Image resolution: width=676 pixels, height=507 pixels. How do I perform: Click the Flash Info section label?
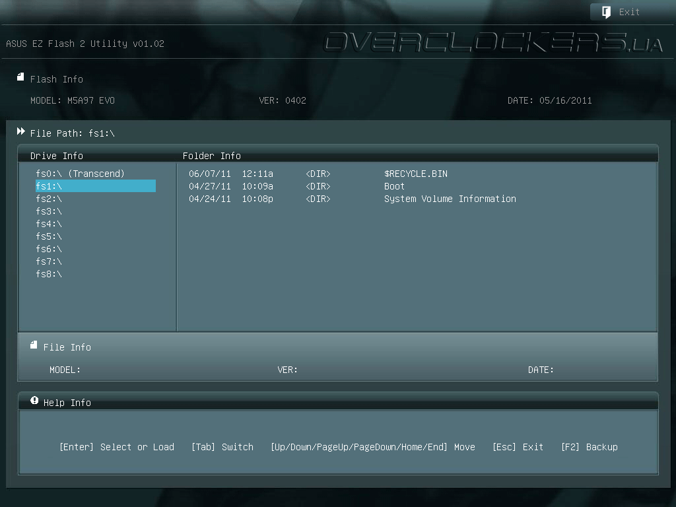[x=57, y=79]
